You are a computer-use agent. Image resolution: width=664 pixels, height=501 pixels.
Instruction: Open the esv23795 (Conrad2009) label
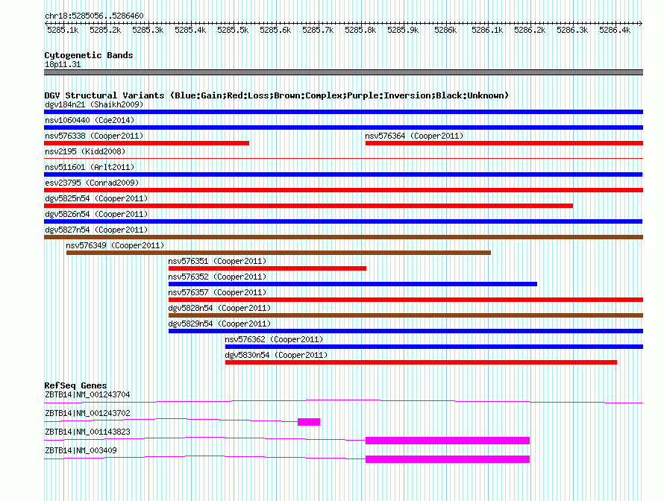coord(92,183)
